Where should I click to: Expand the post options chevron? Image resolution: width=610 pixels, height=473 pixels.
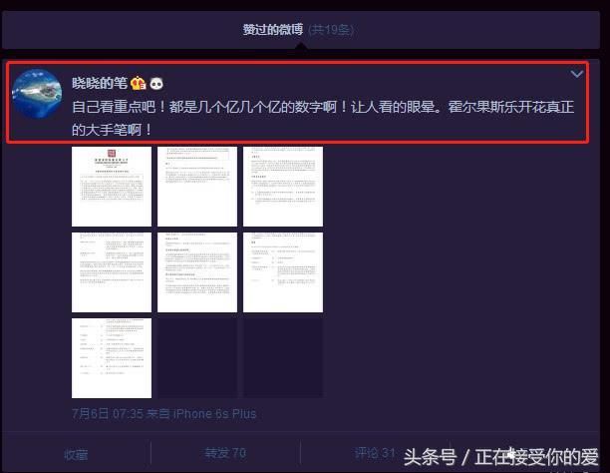pyautogui.click(x=576, y=74)
